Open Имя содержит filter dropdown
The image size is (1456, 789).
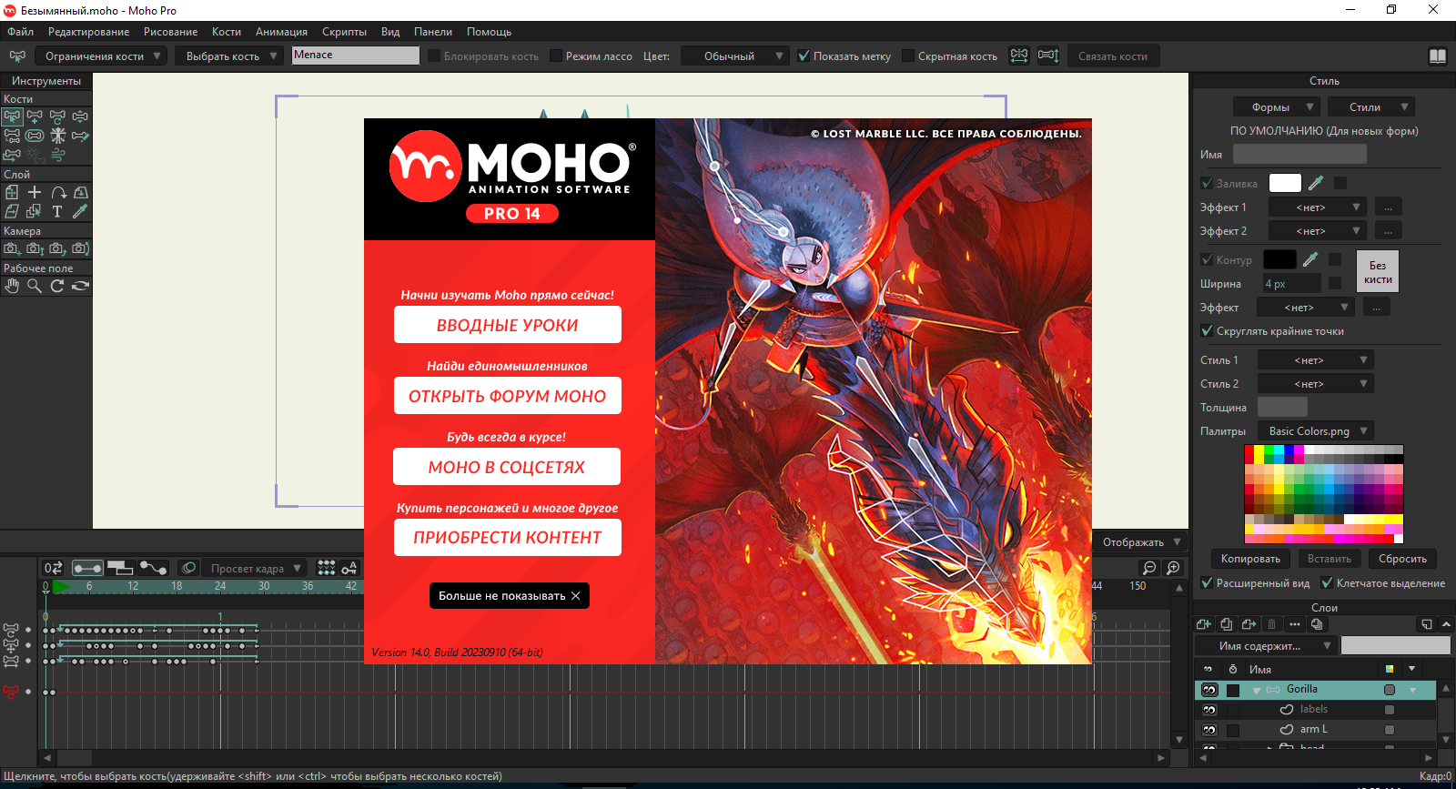click(x=1266, y=645)
